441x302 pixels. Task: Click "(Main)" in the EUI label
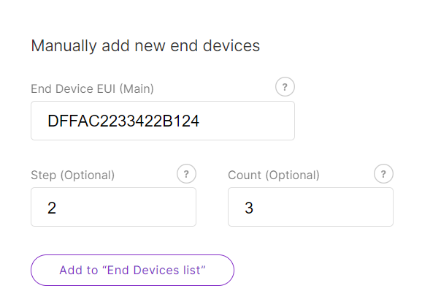[x=137, y=89]
